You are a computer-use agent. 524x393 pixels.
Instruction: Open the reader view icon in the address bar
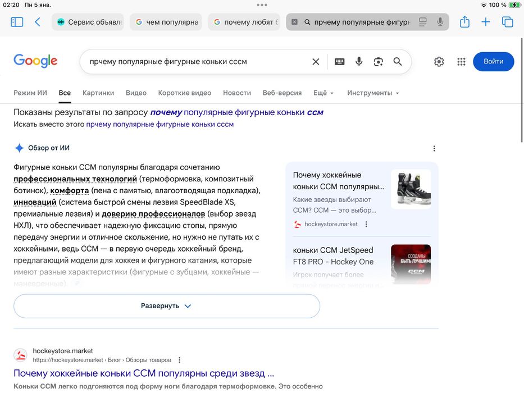click(x=423, y=22)
